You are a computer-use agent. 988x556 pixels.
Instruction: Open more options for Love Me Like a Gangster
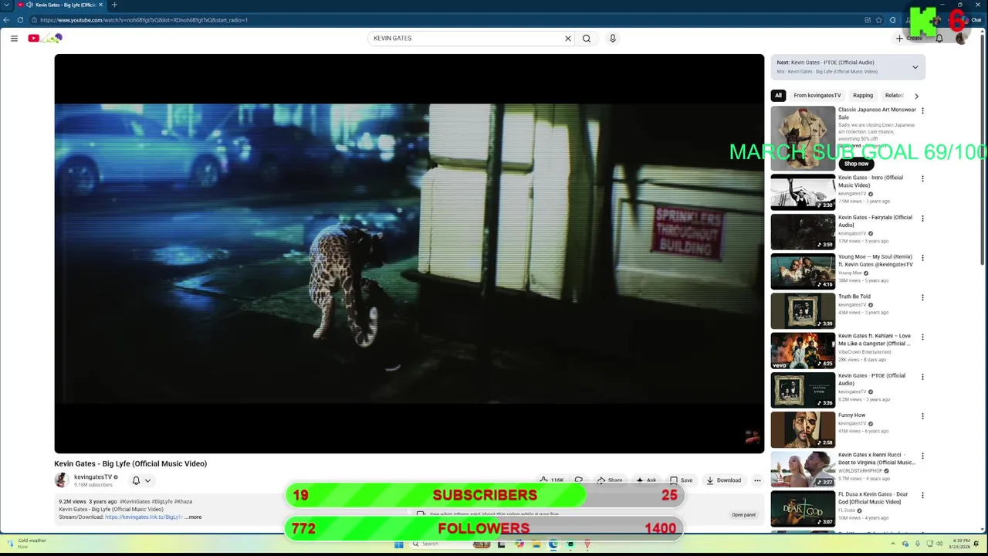pos(922,337)
